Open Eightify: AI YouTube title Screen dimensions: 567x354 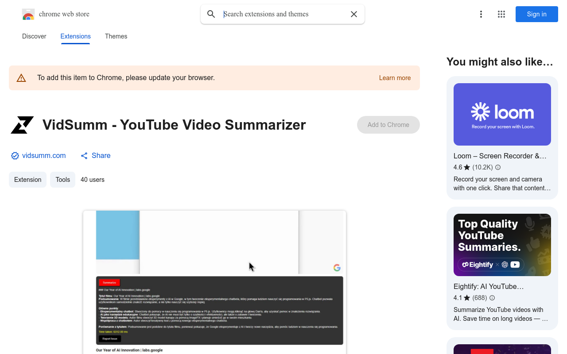(x=489, y=287)
